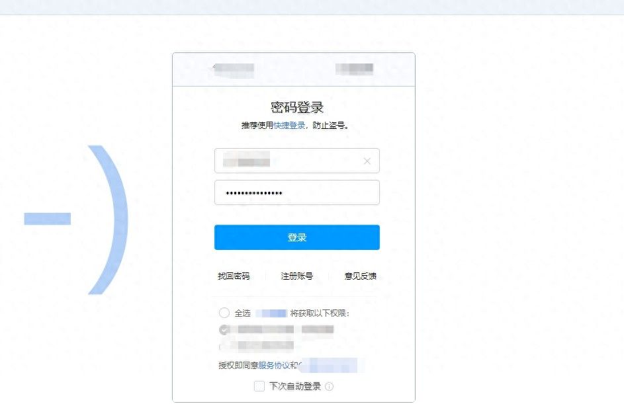The height and width of the screenshot is (404, 624).
Task: Open the 快捷登录 link
Action: (289, 125)
